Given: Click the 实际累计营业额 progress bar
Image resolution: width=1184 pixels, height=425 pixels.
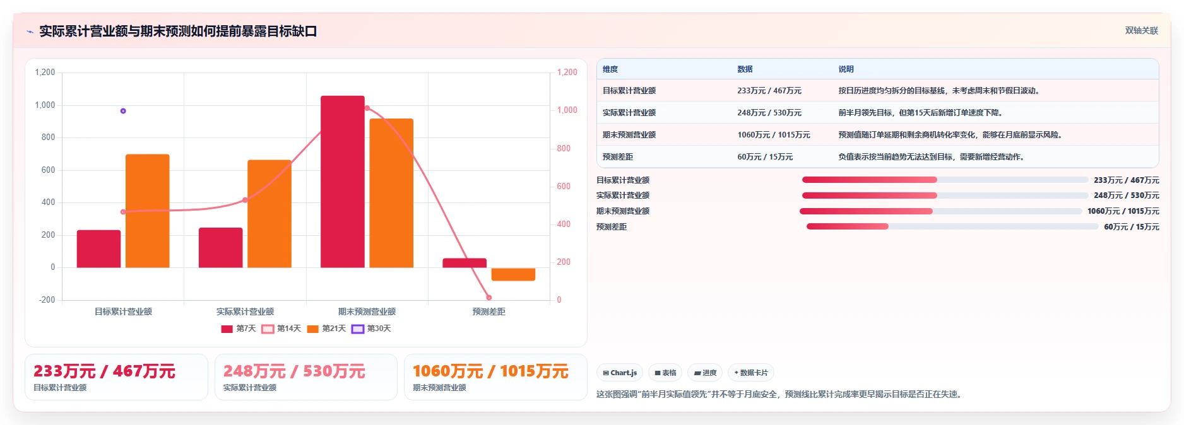Looking at the screenshot, I should click(x=945, y=195).
